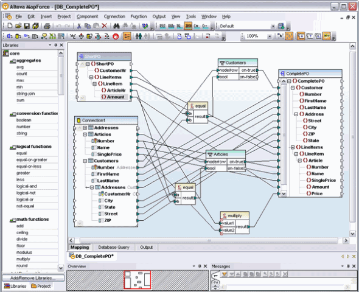Toggle the show types button
This screenshot has height=292, width=359.
tap(310, 36)
